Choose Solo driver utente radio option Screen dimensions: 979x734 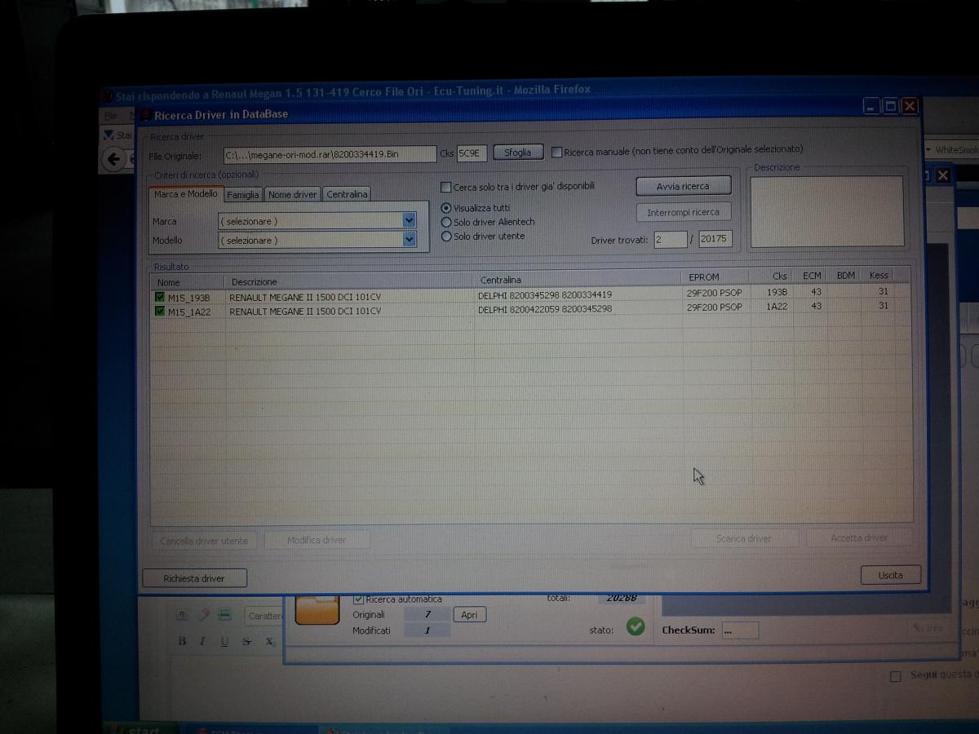pos(446,237)
